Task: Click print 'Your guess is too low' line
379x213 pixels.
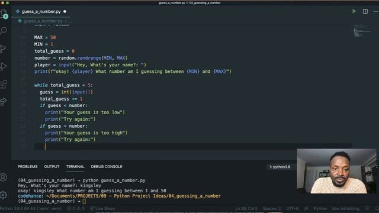Action: [x=85, y=112]
